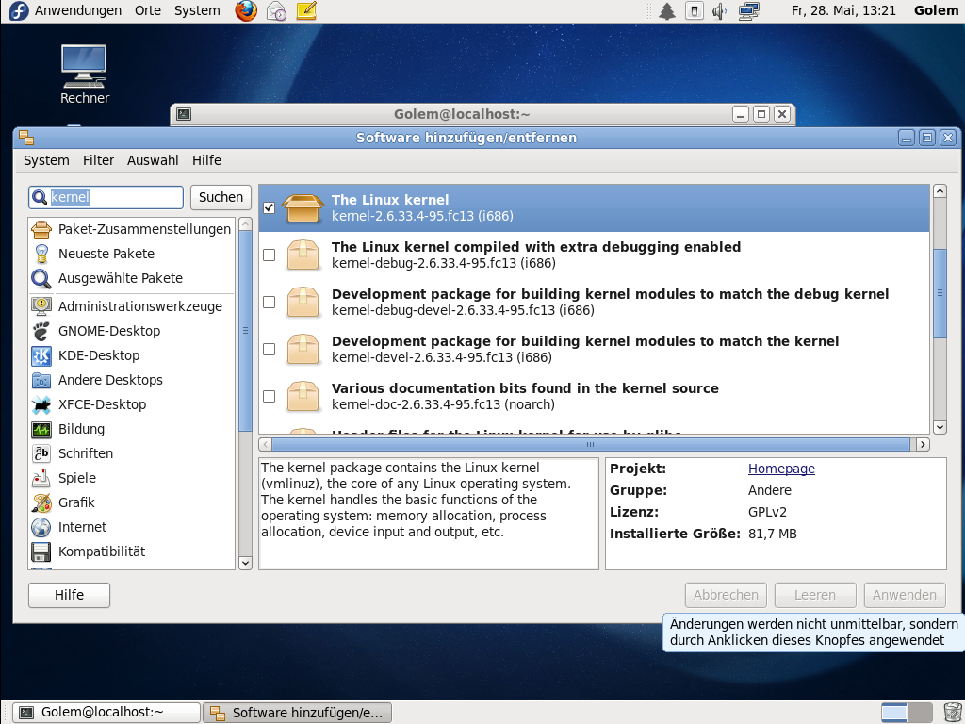Click the package icon of kernel-debug-2.6.33.4

coord(303,255)
